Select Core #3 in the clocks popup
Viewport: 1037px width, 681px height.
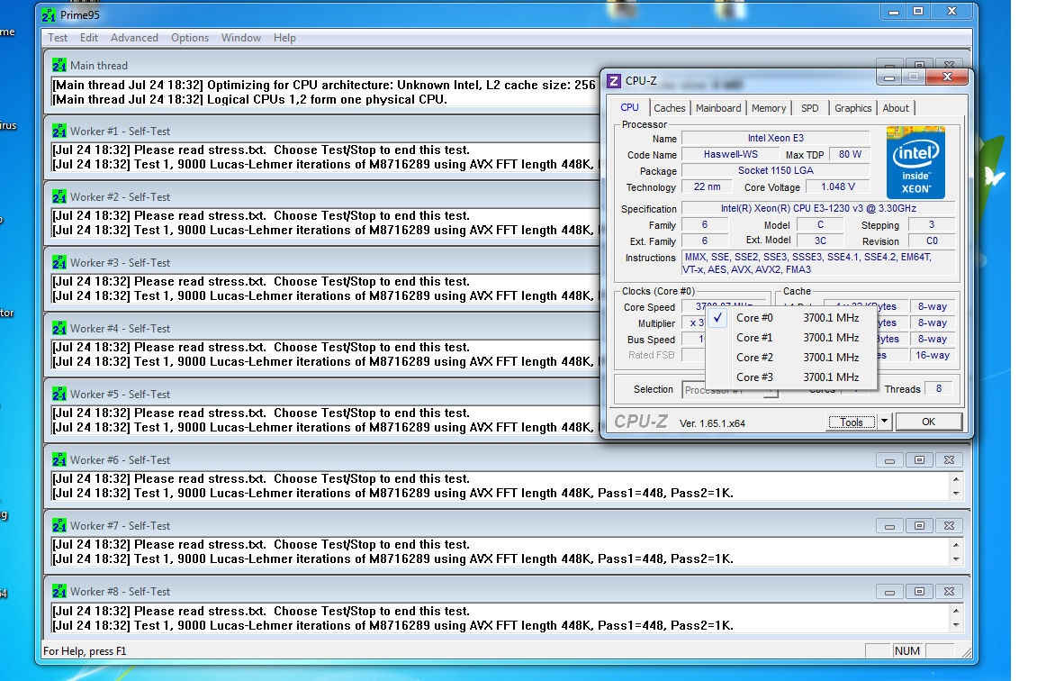791,377
